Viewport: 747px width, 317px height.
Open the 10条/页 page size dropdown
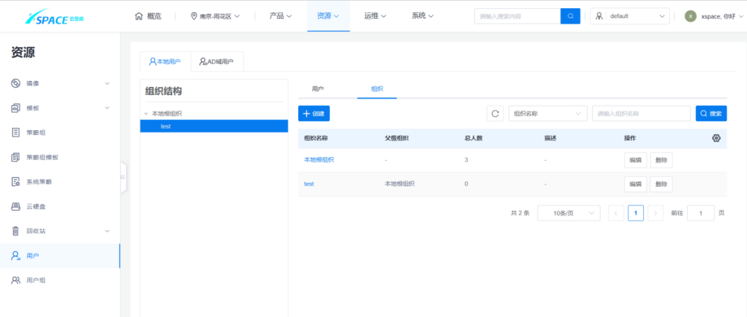[x=568, y=213]
